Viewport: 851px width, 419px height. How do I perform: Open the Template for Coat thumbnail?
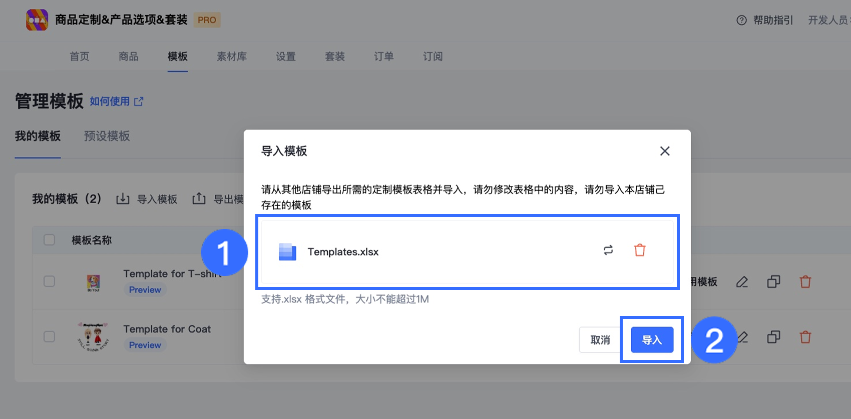tap(93, 336)
